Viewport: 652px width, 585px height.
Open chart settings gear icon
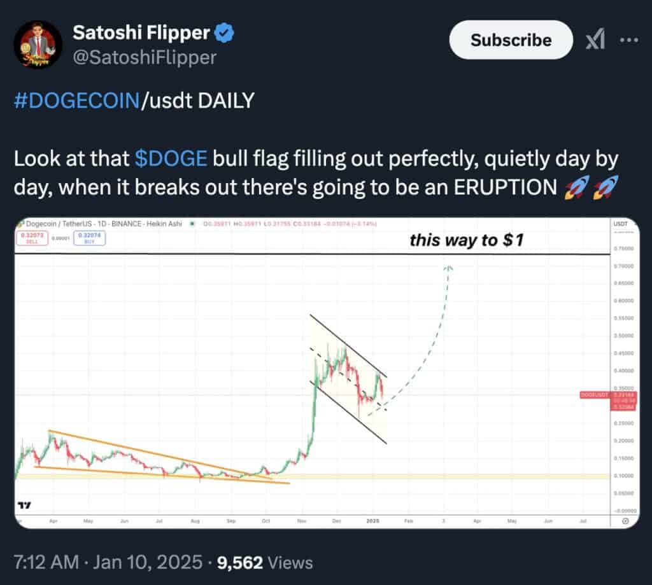pos(625,520)
